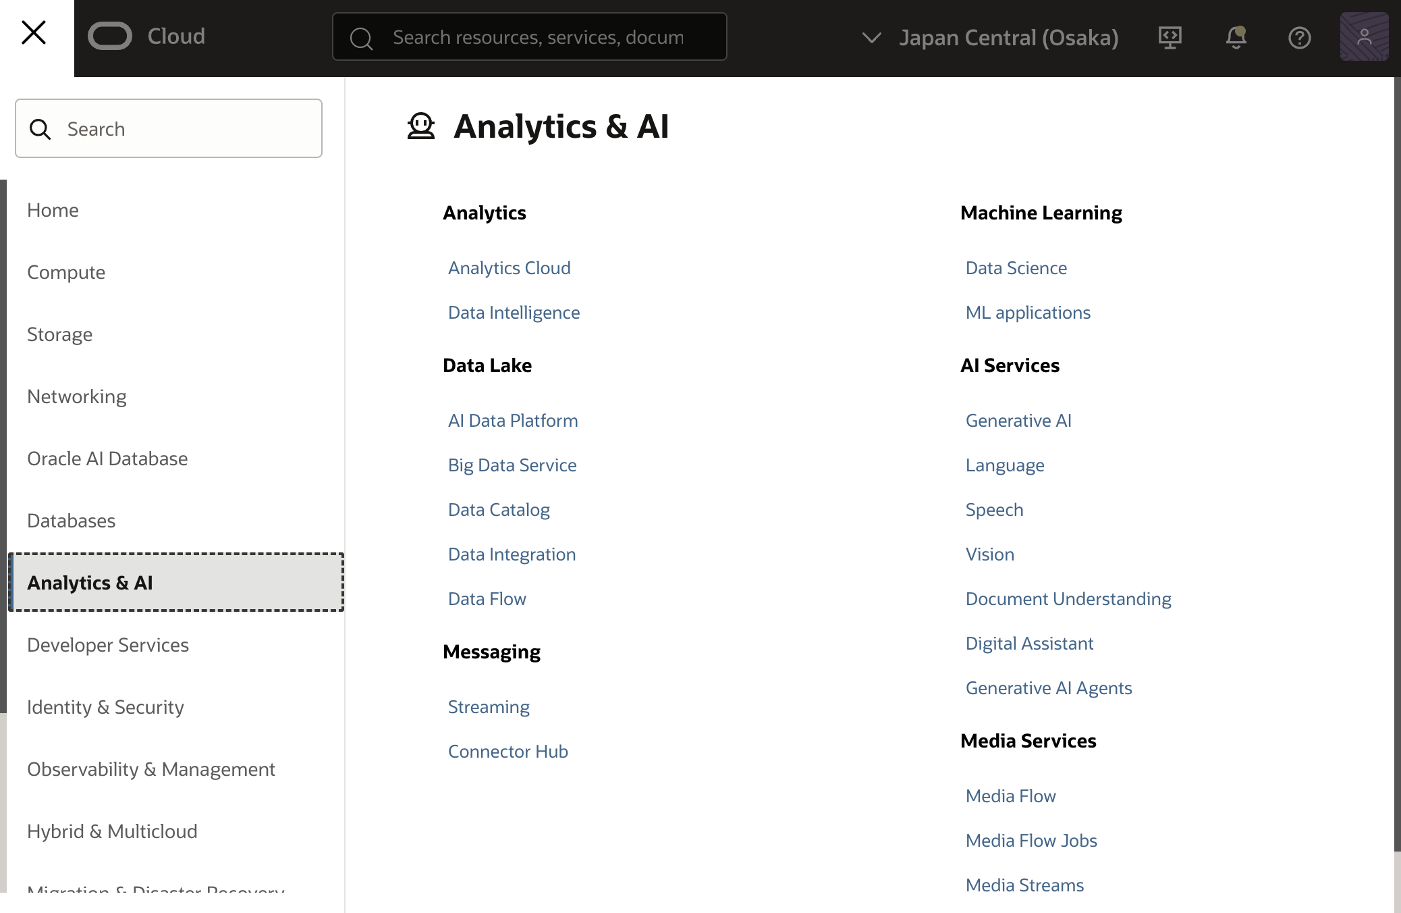Open the Generative AI Agents link
Image resolution: width=1401 pixels, height=913 pixels.
pos(1048,688)
